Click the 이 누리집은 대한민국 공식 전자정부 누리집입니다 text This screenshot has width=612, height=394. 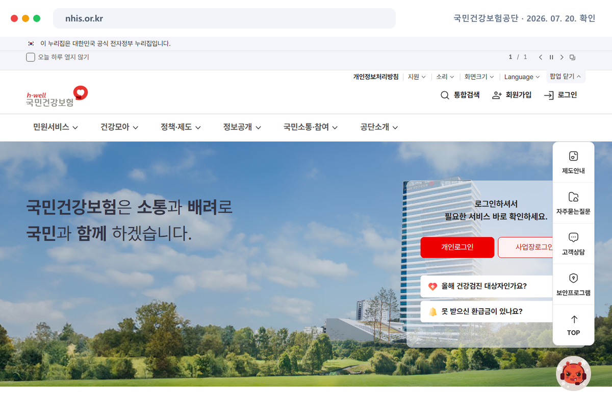pyautogui.click(x=106, y=43)
